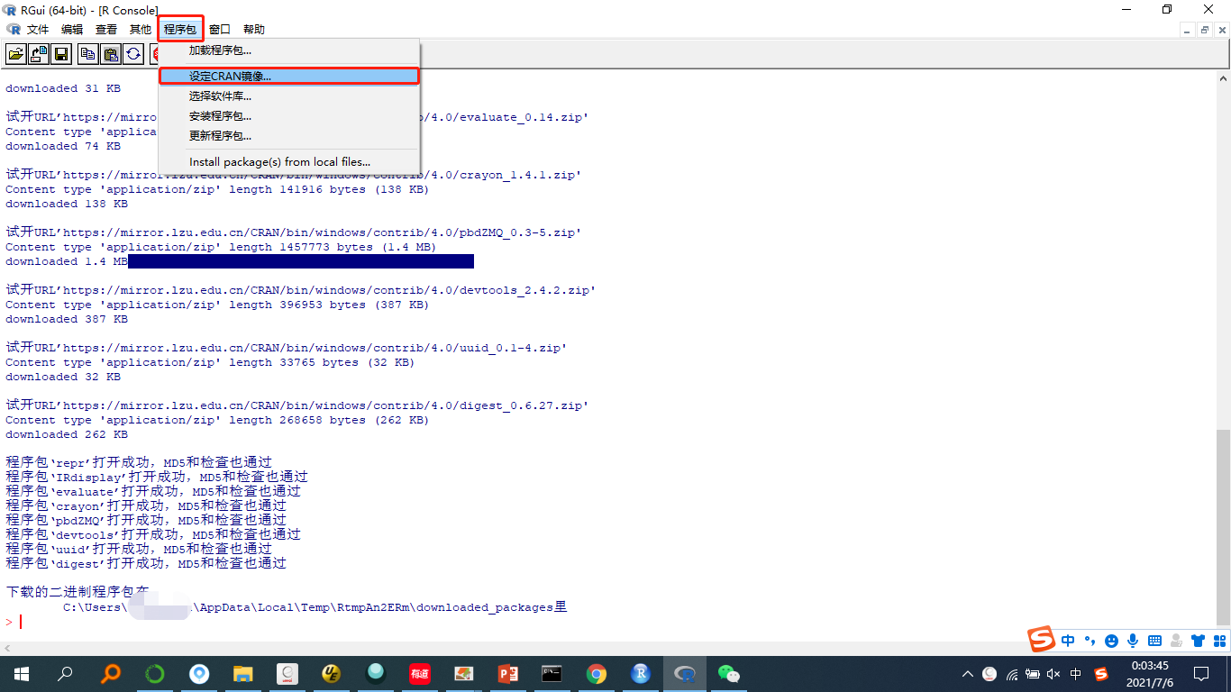Image resolution: width=1231 pixels, height=692 pixels.
Task: Change Sogou skin via the shirt icon
Action: (x=1198, y=640)
